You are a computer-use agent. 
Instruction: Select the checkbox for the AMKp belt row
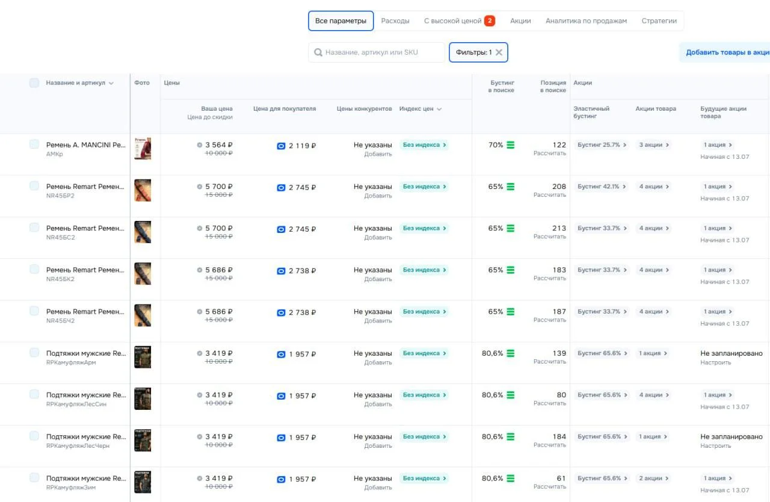[x=34, y=144]
